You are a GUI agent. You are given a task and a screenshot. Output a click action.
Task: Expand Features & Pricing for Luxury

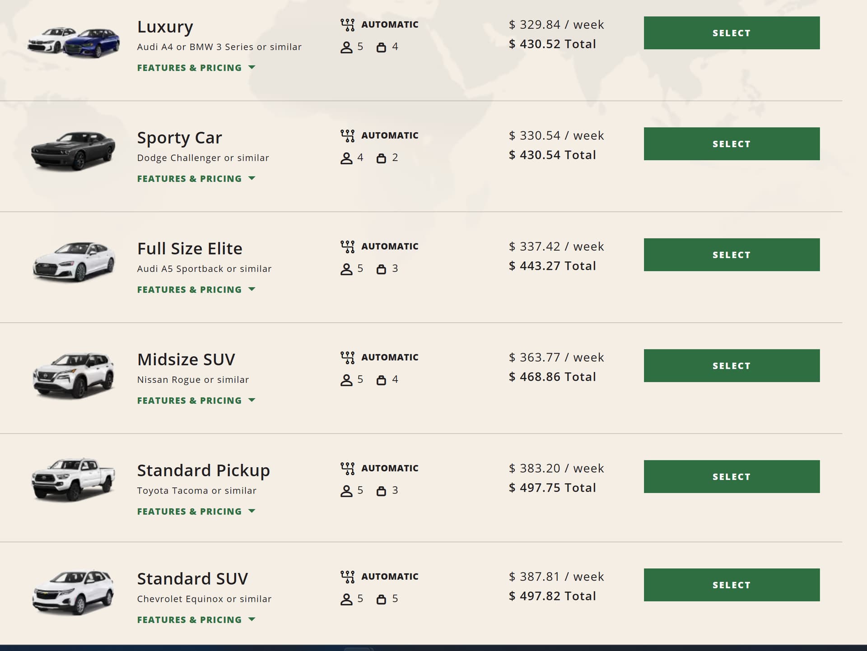[196, 68]
